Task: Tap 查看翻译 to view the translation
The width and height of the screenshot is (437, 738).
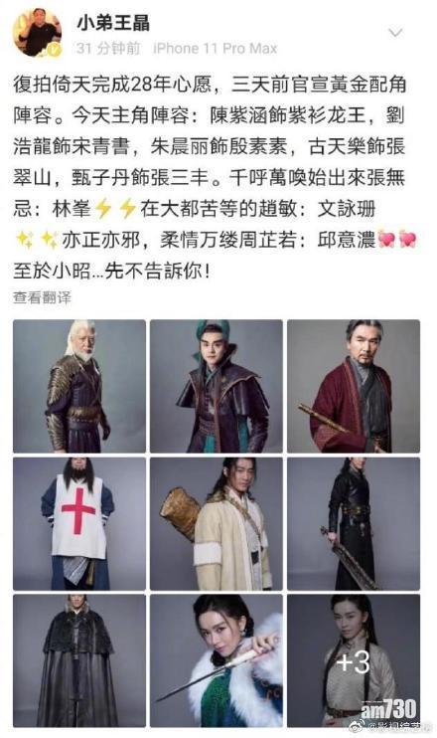Action: pyautogui.click(x=43, y=297)
